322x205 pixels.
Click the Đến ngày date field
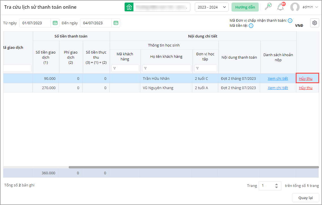(x=96, y=23)
